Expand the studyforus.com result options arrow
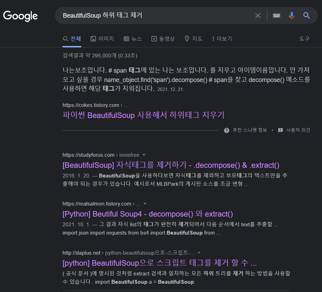The image size is (322, 292). [144, 155]
